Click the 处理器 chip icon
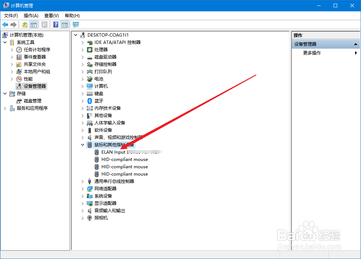The width and height of the screenshot is (361, 259). coord(90,50)
